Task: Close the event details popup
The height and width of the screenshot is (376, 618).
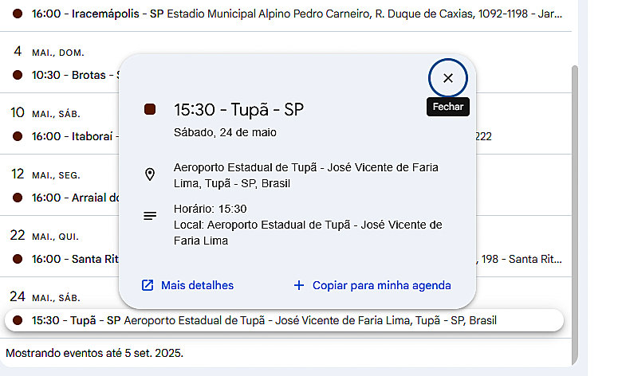Action: (447, 78)
